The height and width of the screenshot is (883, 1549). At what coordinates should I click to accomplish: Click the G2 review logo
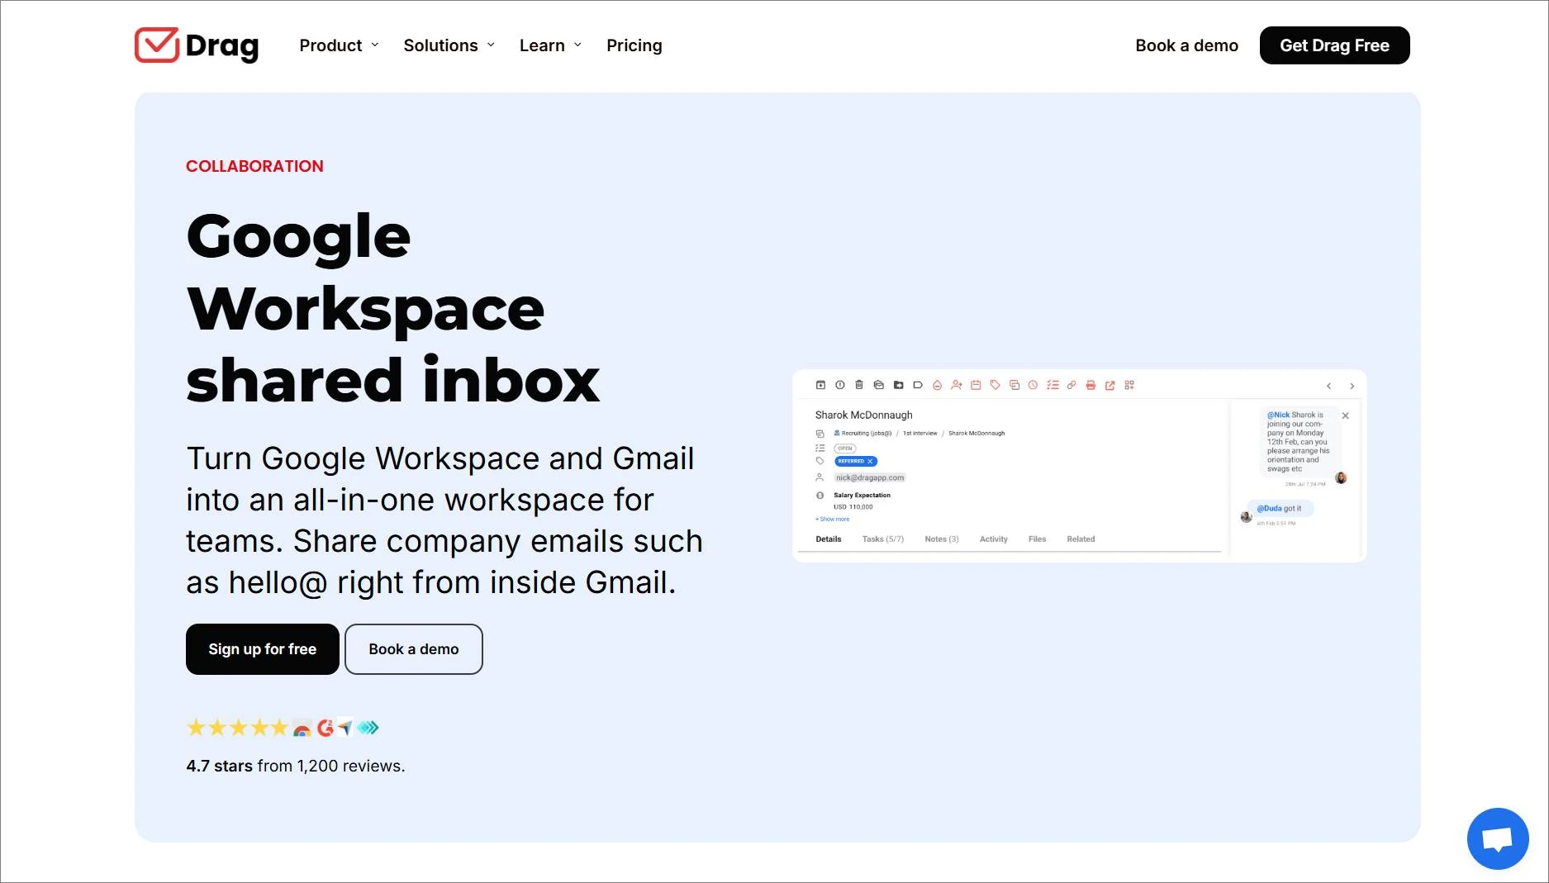click(x=325, y=728)
